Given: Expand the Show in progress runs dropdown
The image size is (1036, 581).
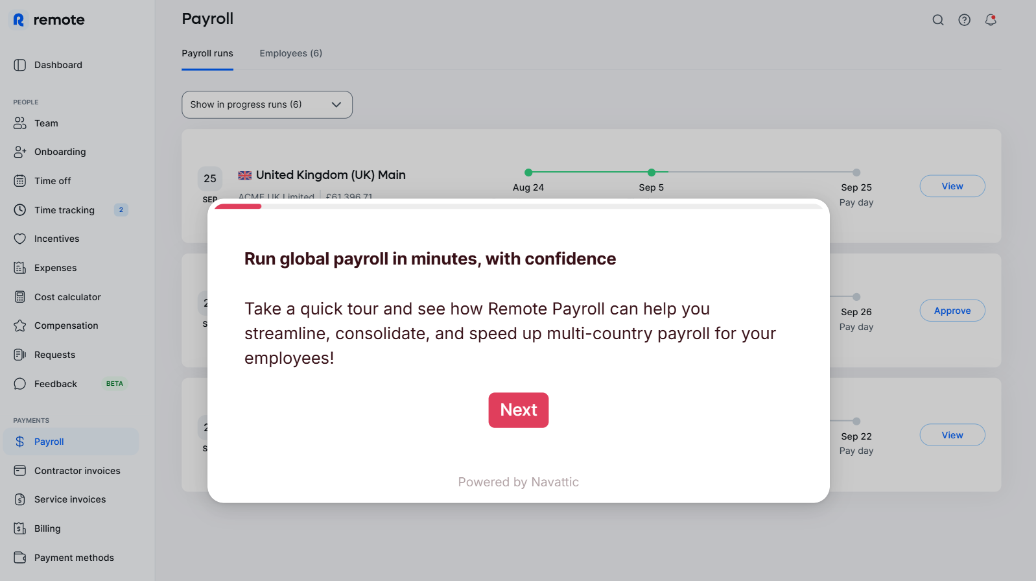Looking at the screenshot, I should (x=266, y=104).
